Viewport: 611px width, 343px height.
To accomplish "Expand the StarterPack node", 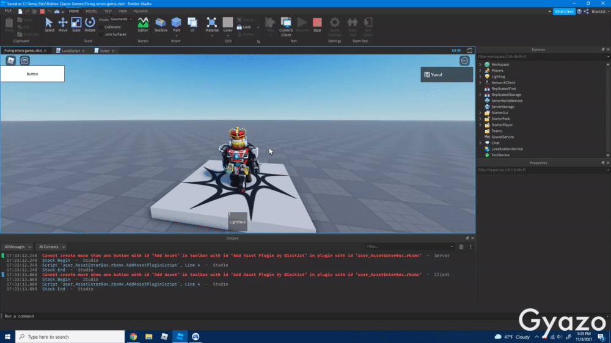I will tap(480, 119).
